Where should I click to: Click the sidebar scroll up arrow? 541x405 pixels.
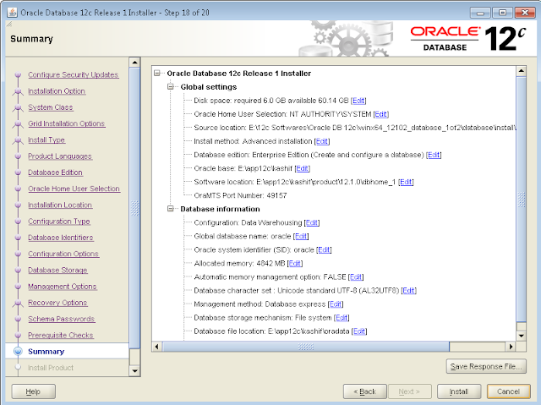[x=134, y=63]
